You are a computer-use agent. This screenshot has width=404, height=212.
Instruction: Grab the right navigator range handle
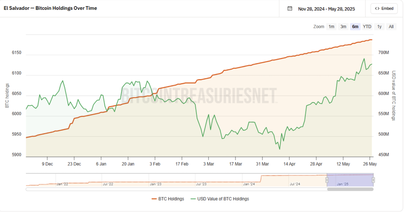tap(373, 180)
